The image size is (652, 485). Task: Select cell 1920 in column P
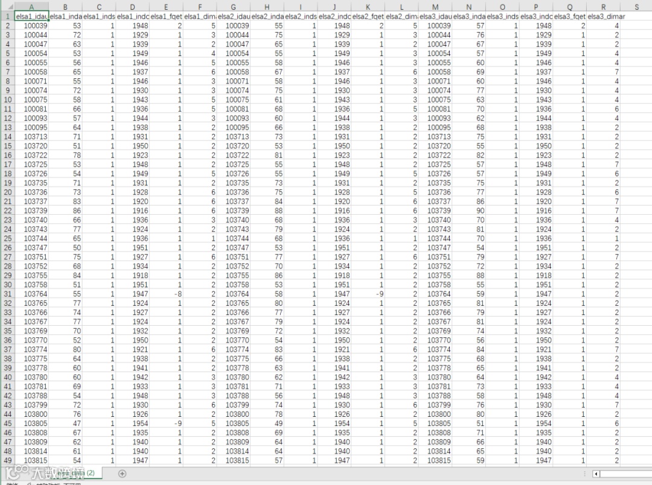pyautogui.click(x=537, y=201)
